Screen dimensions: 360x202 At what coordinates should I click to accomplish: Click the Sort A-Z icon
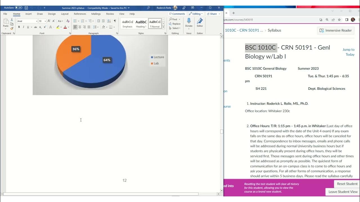tap(109, 21)
